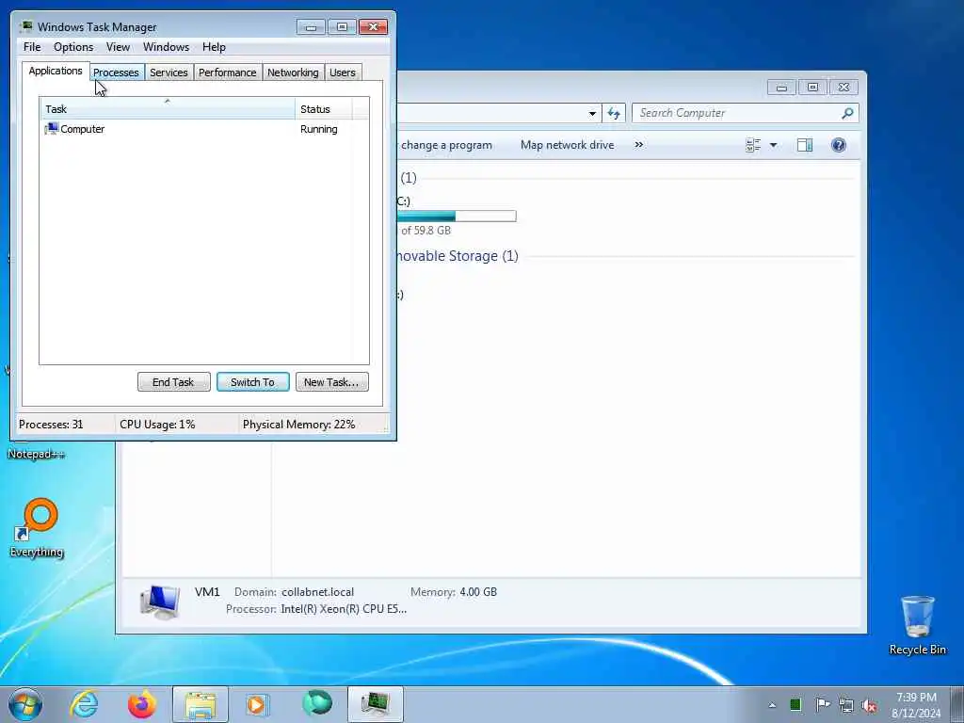Screen dimensions: 964x723
Task: Switch to the Networking tab
Action: (294, 72)
